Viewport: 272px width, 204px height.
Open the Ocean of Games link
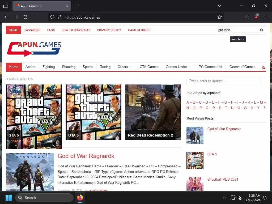pos(242,67)
